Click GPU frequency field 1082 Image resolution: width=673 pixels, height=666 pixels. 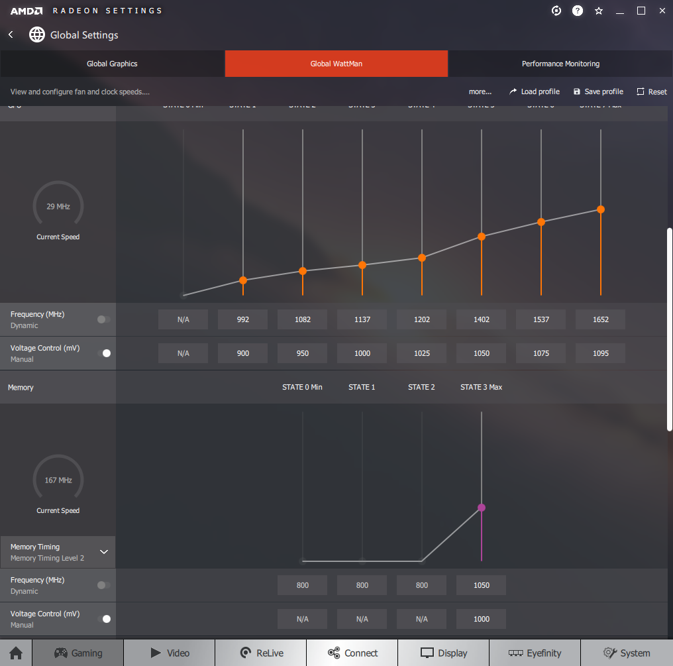303,319
